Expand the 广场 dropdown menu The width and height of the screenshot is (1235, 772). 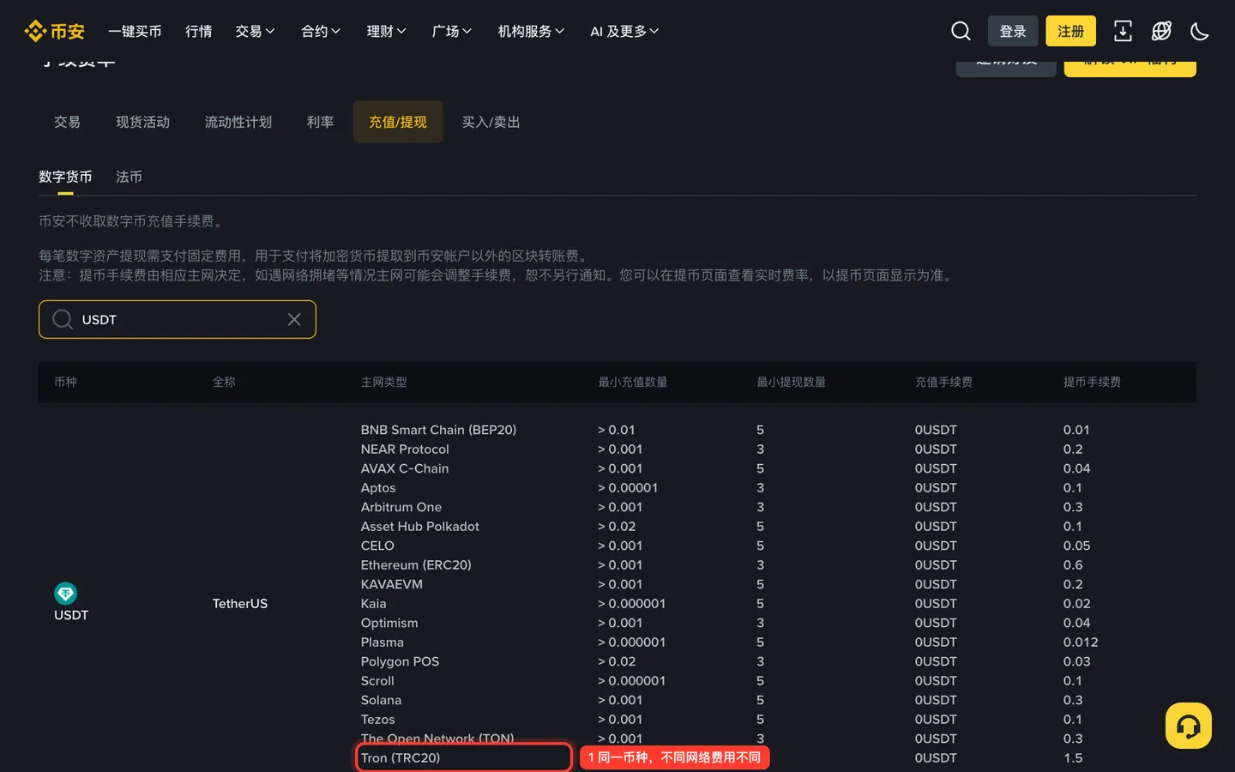452,32
